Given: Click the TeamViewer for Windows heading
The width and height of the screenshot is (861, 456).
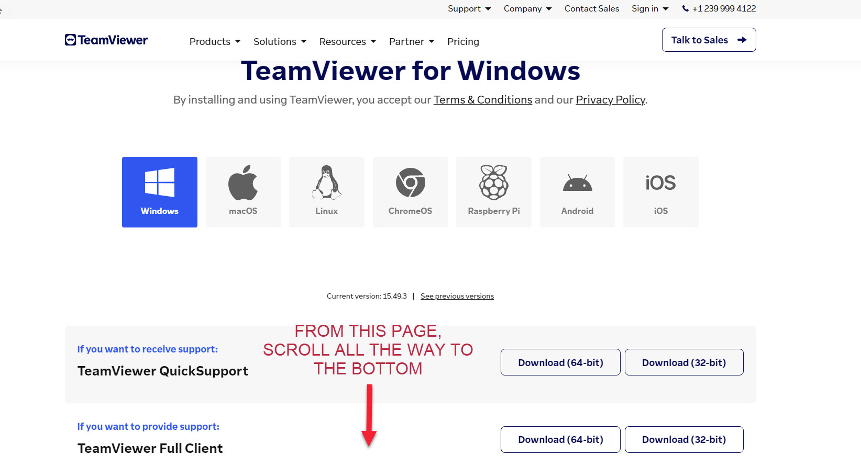Looking at the screenshot, I should 411,71.
